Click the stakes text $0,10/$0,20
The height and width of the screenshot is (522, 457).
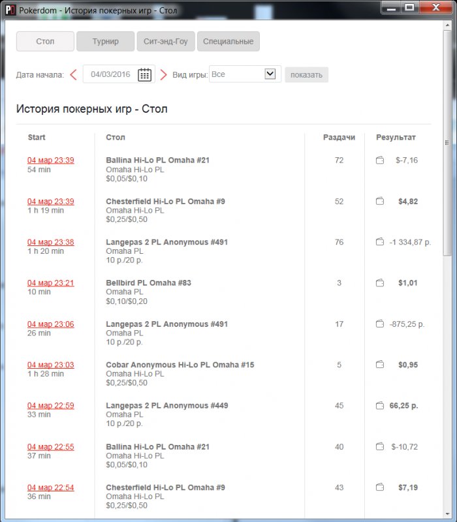click(127, 301)
